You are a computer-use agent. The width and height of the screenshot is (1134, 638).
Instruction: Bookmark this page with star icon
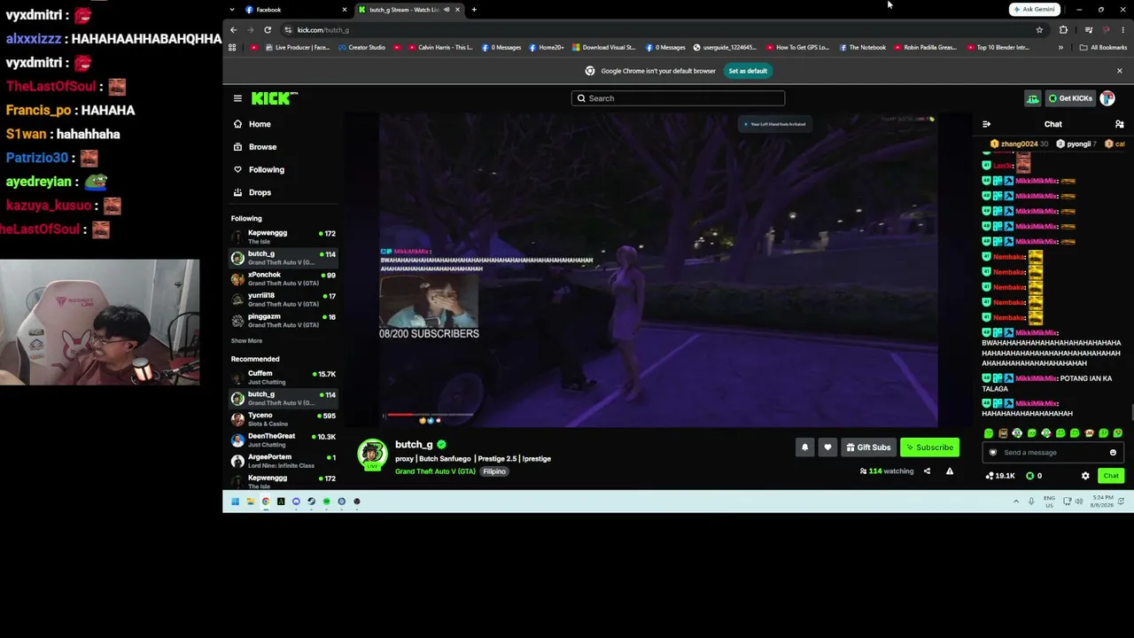[x=1039, y=30]
